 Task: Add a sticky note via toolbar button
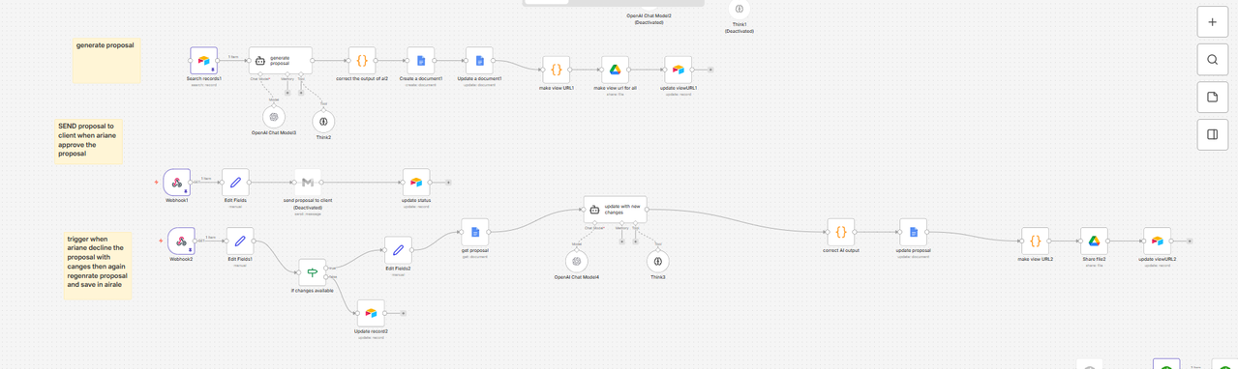(1212, 98)
